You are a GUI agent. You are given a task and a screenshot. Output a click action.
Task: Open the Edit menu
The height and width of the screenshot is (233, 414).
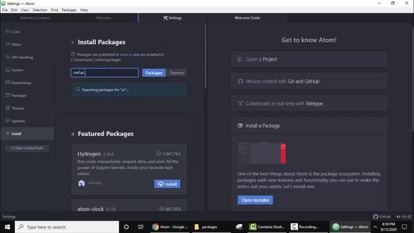pos(14,10)
